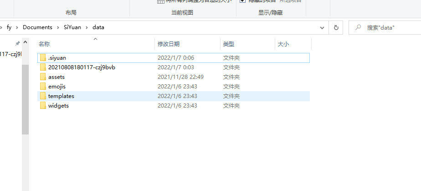Select the widgets folder icon
This screenshot has width=421, height=191.
[43, 106]
